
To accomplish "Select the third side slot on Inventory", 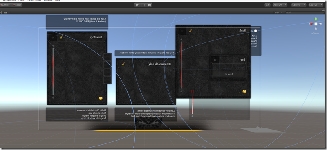I will (108, 72).
